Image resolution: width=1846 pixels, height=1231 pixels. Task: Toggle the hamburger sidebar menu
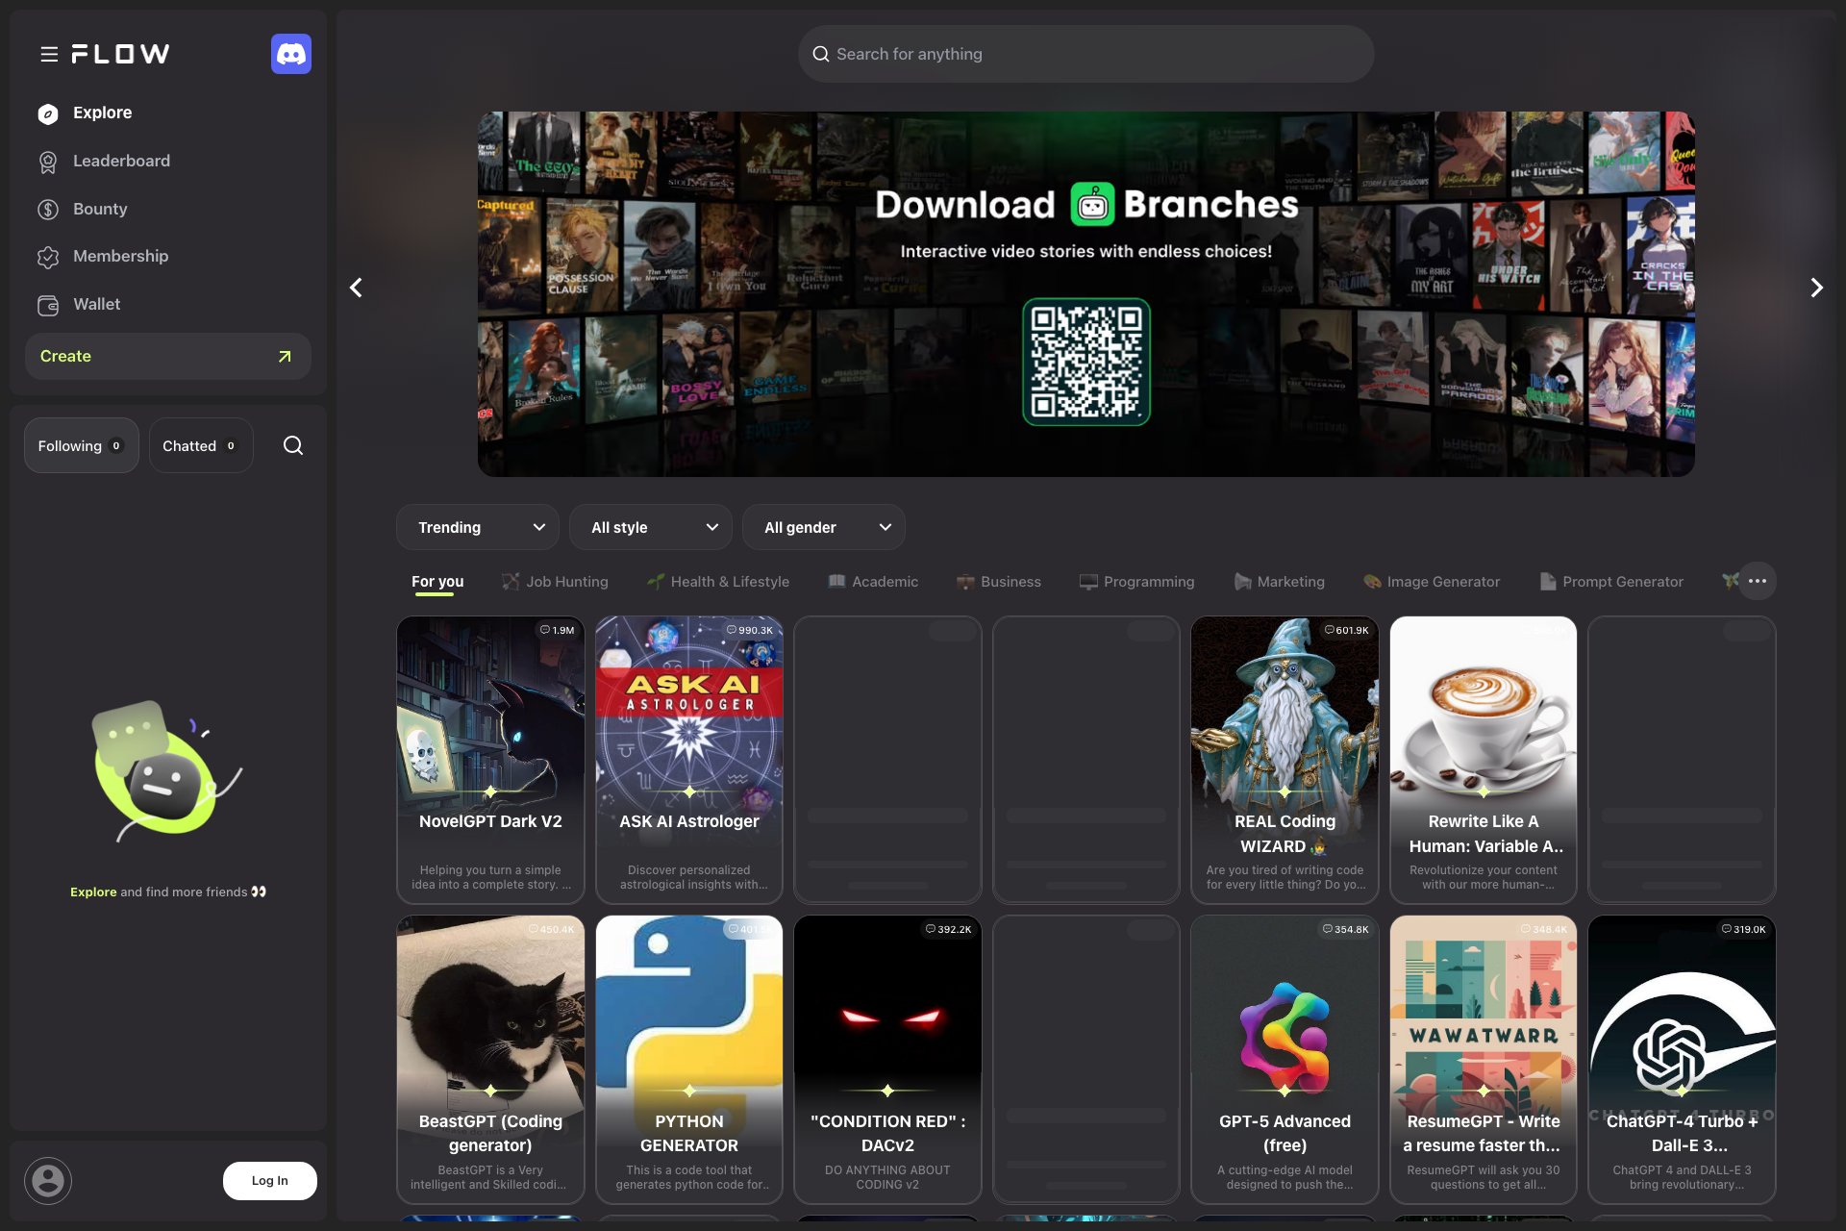49,54
